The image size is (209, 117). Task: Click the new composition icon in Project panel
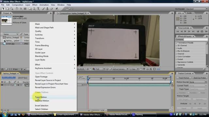click(10, 69)
